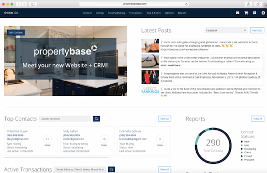The image size is (267, 173).
Task: Go back with browser back arrow
Action: point(19,4)
